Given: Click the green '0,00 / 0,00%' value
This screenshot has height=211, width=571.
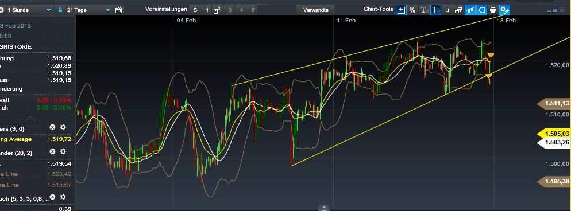Looking at the screenshot, I should click(54, 107).
